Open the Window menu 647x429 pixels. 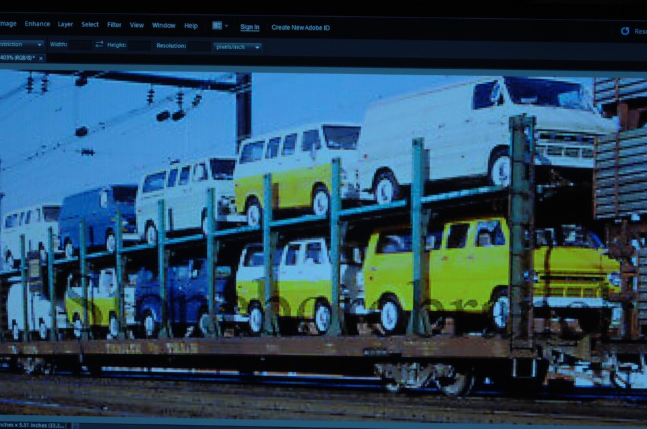[163, 25]
